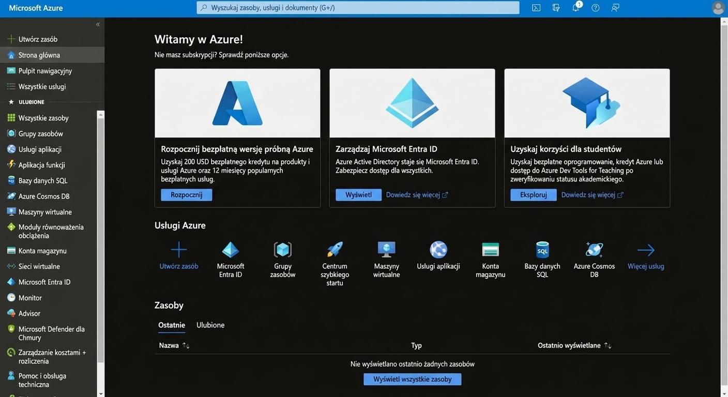This screenshot has height=397, width=728.
Task: Open Microsoft Entra ID service tile
Action: 231,259
